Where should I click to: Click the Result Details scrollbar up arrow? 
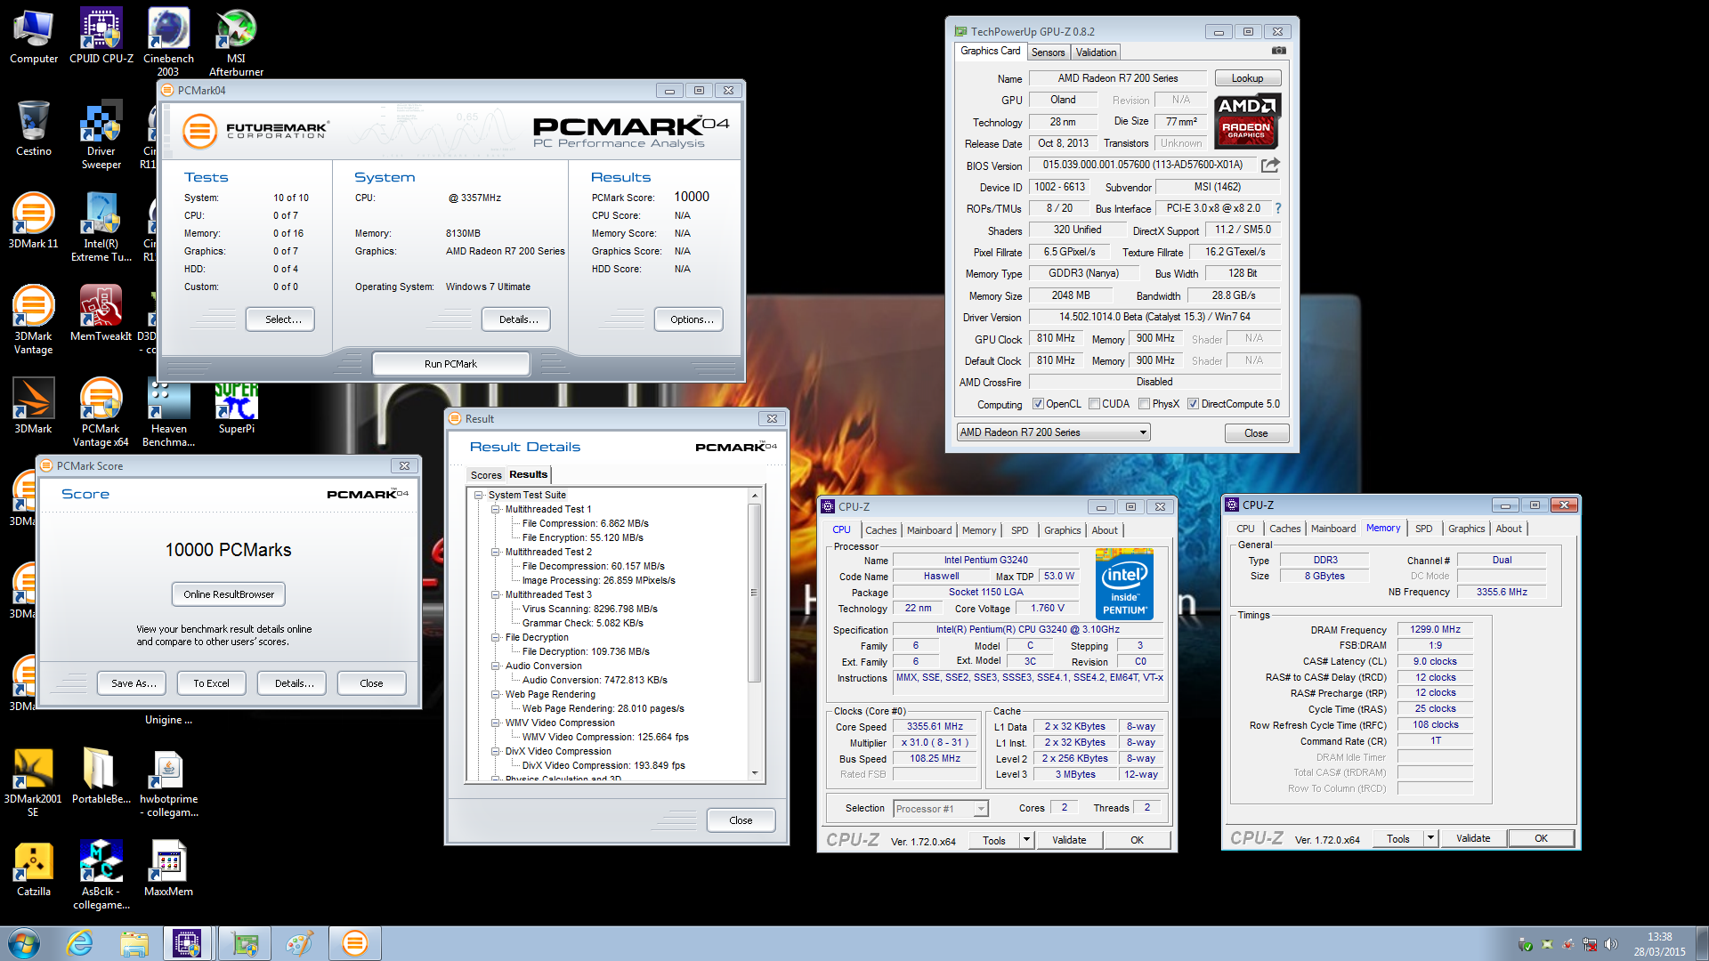click(x=755, y=496)
